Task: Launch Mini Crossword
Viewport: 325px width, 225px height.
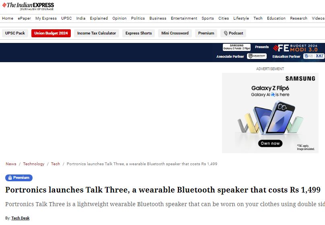Action: point(175,33)
